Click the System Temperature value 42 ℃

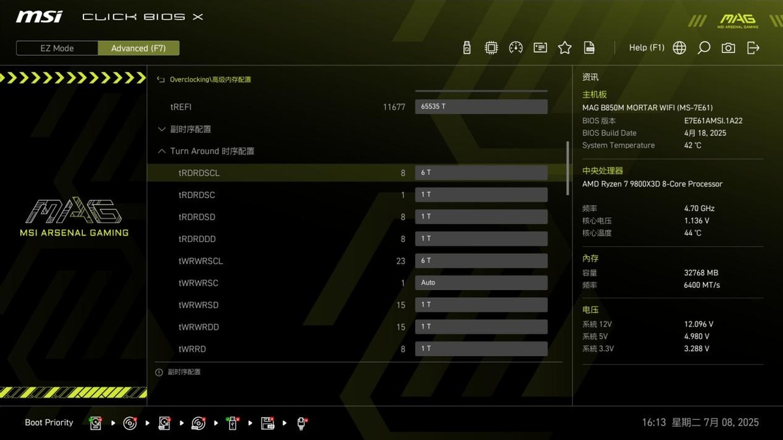coord(692,145)
